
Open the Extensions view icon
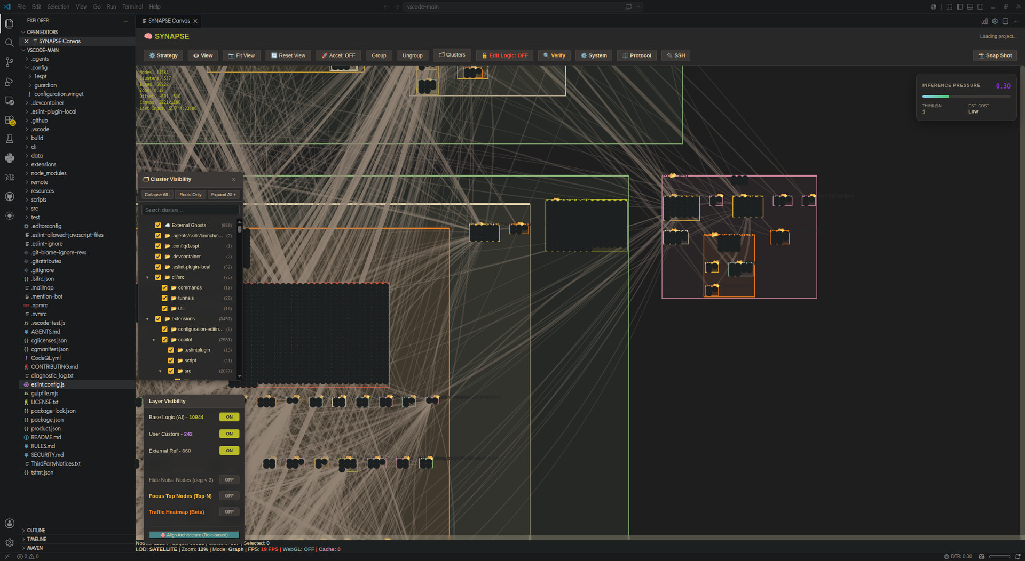click(x=9, y=120)
